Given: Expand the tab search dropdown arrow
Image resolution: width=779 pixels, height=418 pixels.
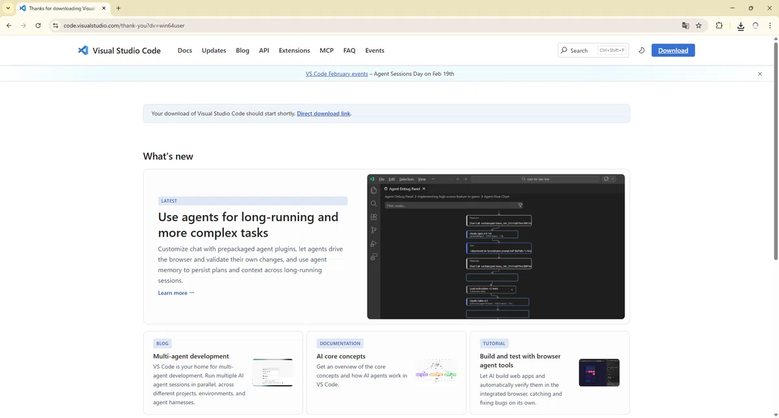Looking at the screenshot, I should tap(7, 8).
